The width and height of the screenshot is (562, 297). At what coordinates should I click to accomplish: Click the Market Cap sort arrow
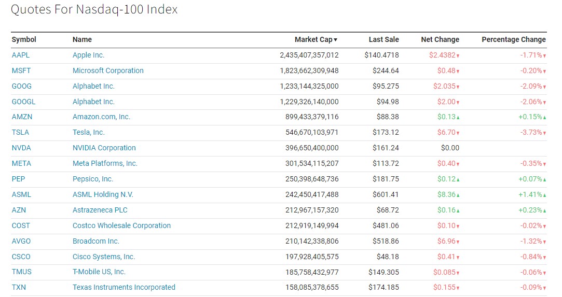[x=336, y=40]
